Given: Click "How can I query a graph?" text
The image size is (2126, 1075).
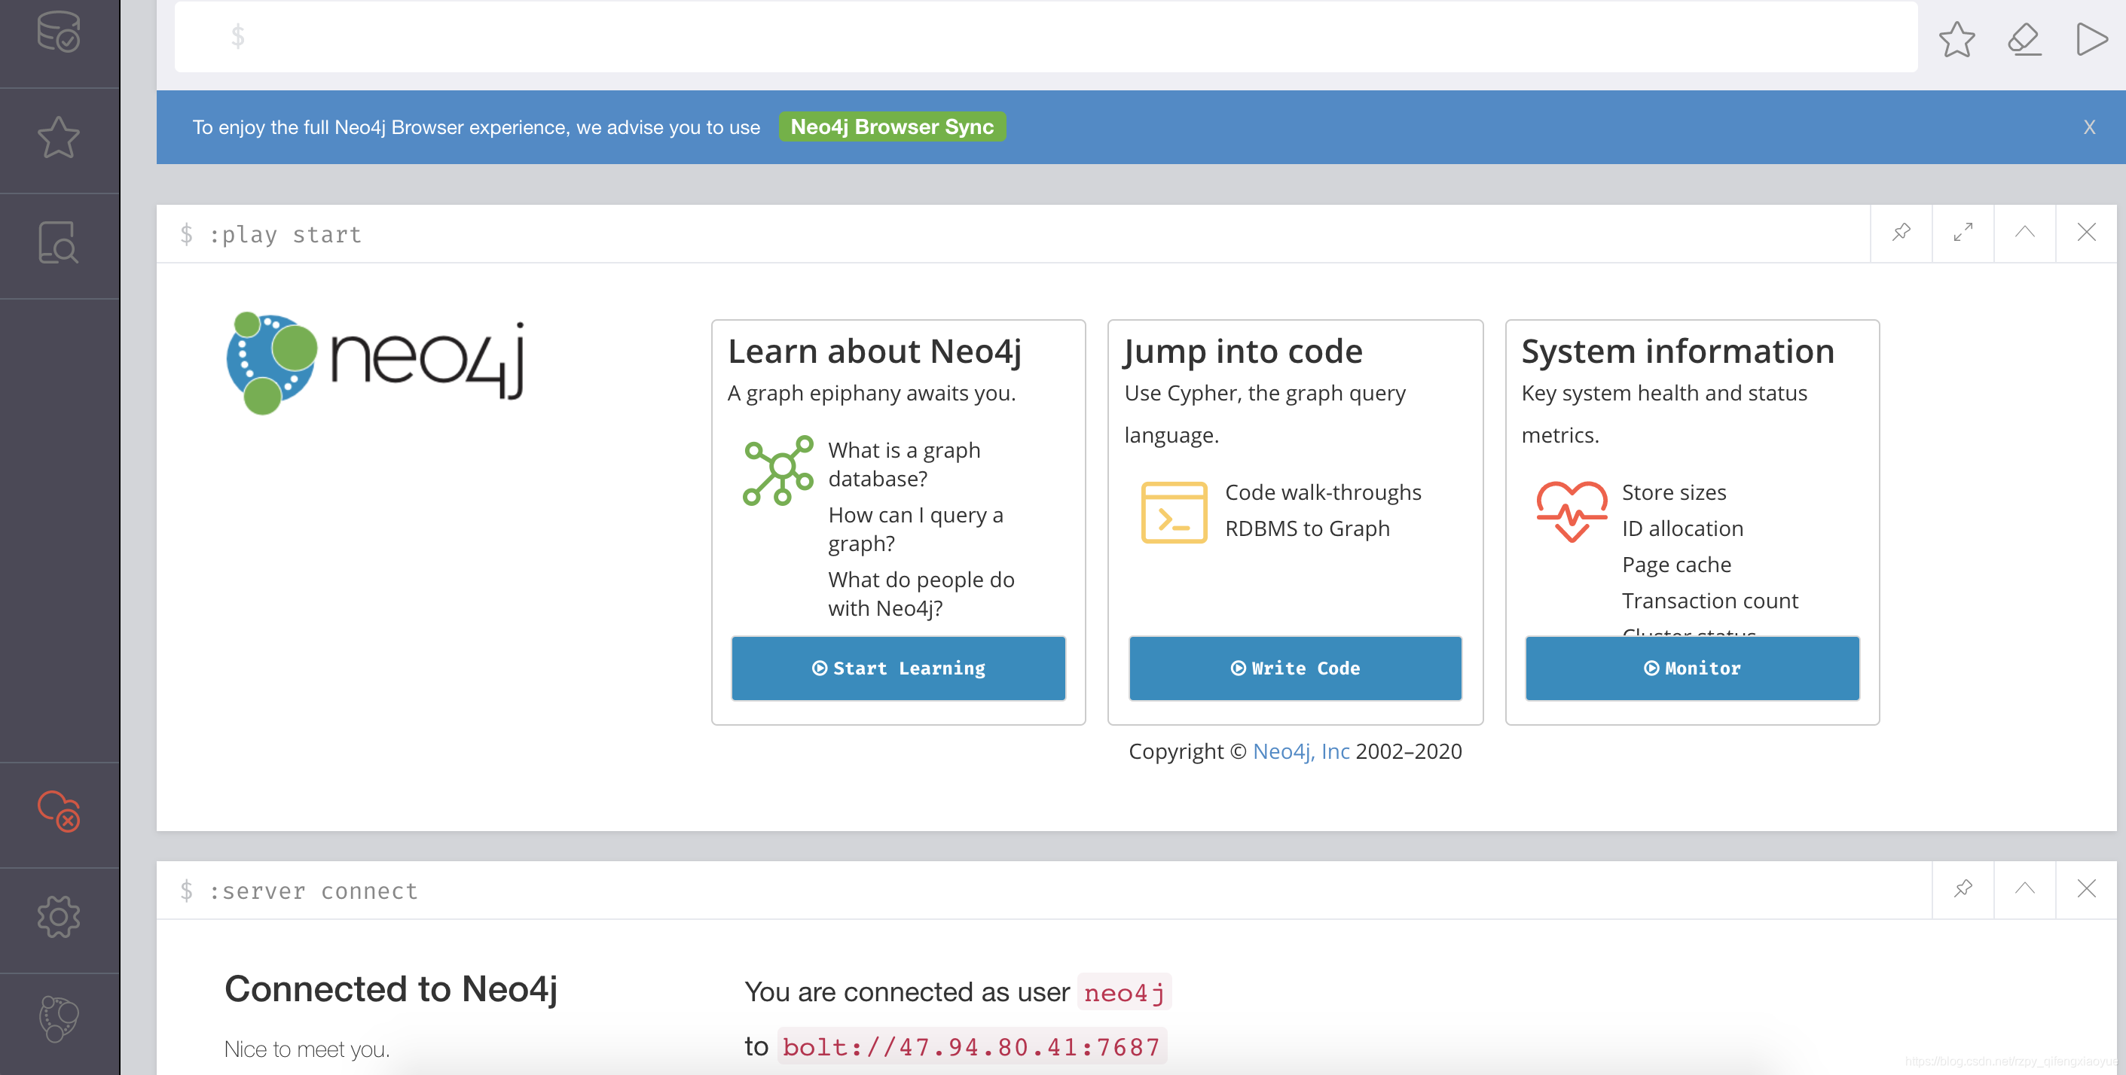Looking at the screenshot, I should [x=916, y=529].
